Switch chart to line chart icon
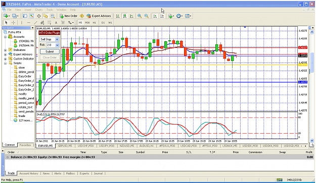 (x=131, y=16)
